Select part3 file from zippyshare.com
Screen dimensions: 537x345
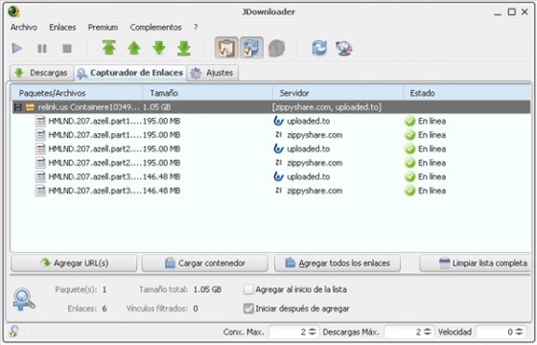pyautogui.click(x=271, y=191)
